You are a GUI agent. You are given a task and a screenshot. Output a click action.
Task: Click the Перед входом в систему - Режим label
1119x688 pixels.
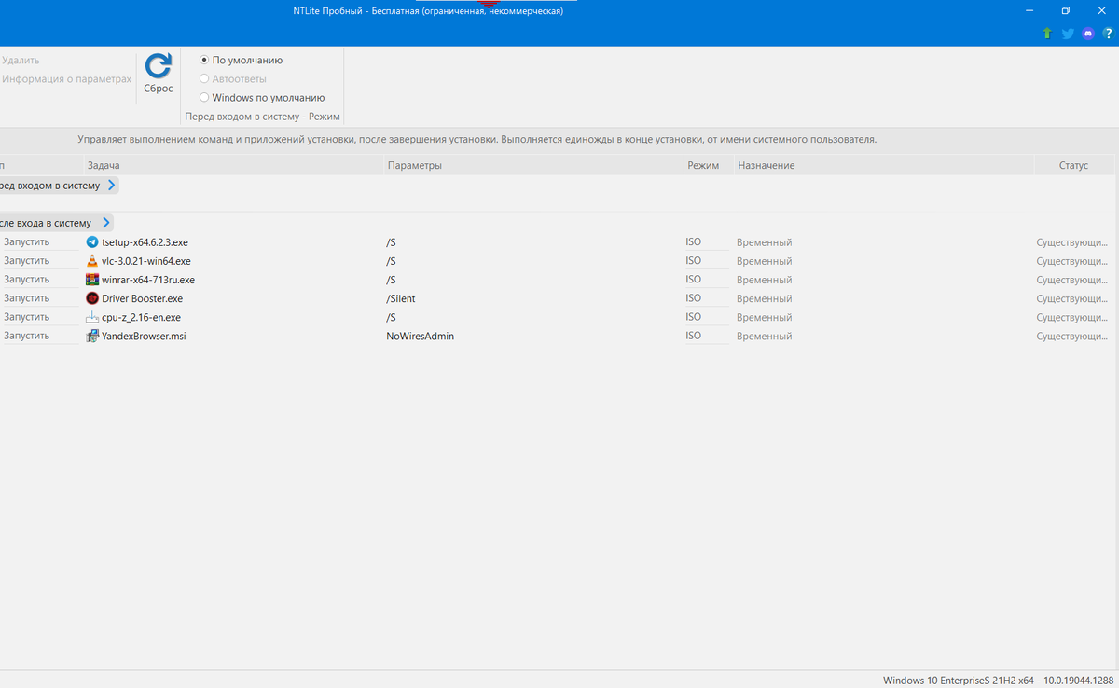click(x=262, y=117)
